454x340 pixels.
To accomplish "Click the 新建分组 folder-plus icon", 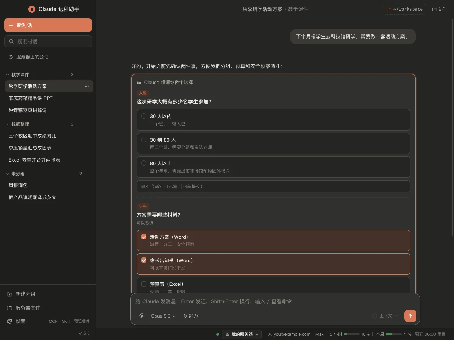I will (10, 294).
